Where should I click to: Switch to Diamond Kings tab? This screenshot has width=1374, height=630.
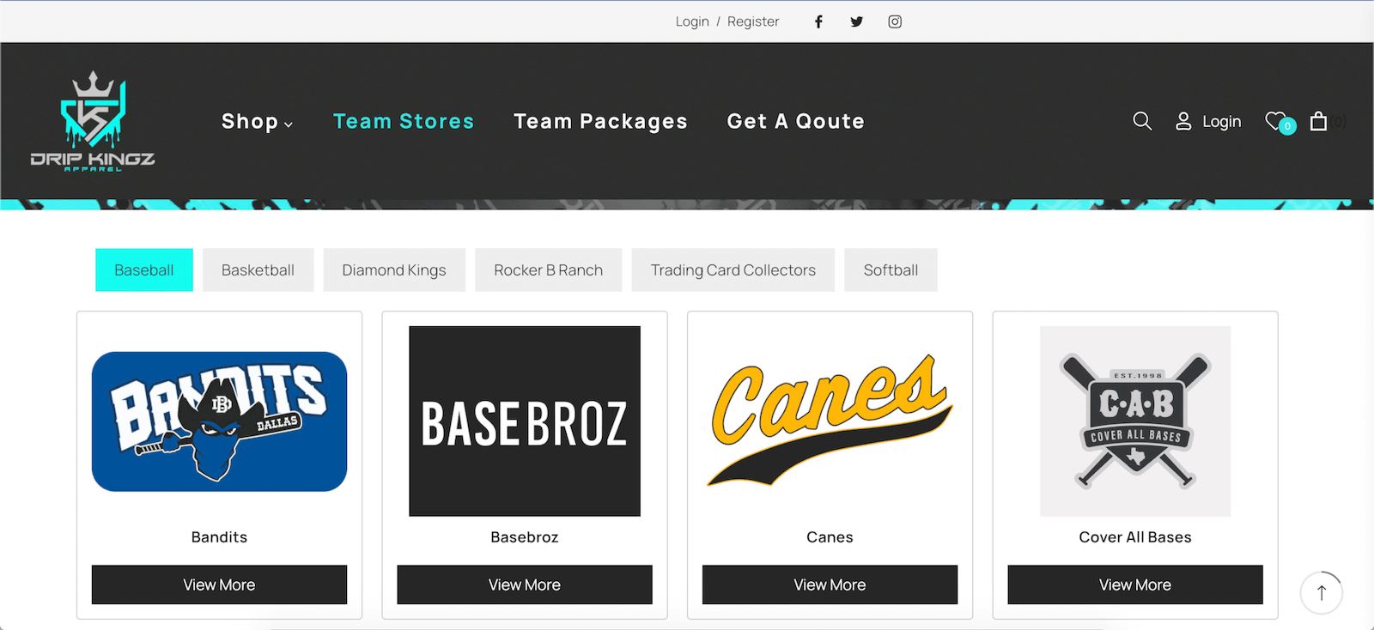click(394, 270)
